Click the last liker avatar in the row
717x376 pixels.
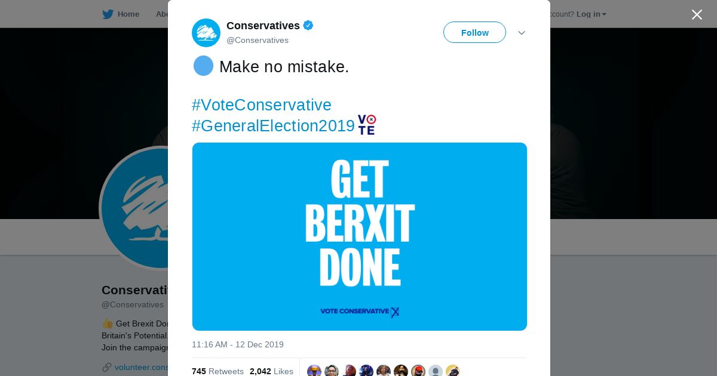pos(453,371)
